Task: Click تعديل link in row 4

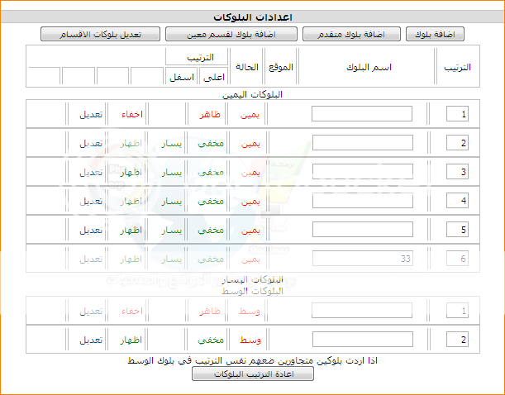Action: tap(91, 202)
